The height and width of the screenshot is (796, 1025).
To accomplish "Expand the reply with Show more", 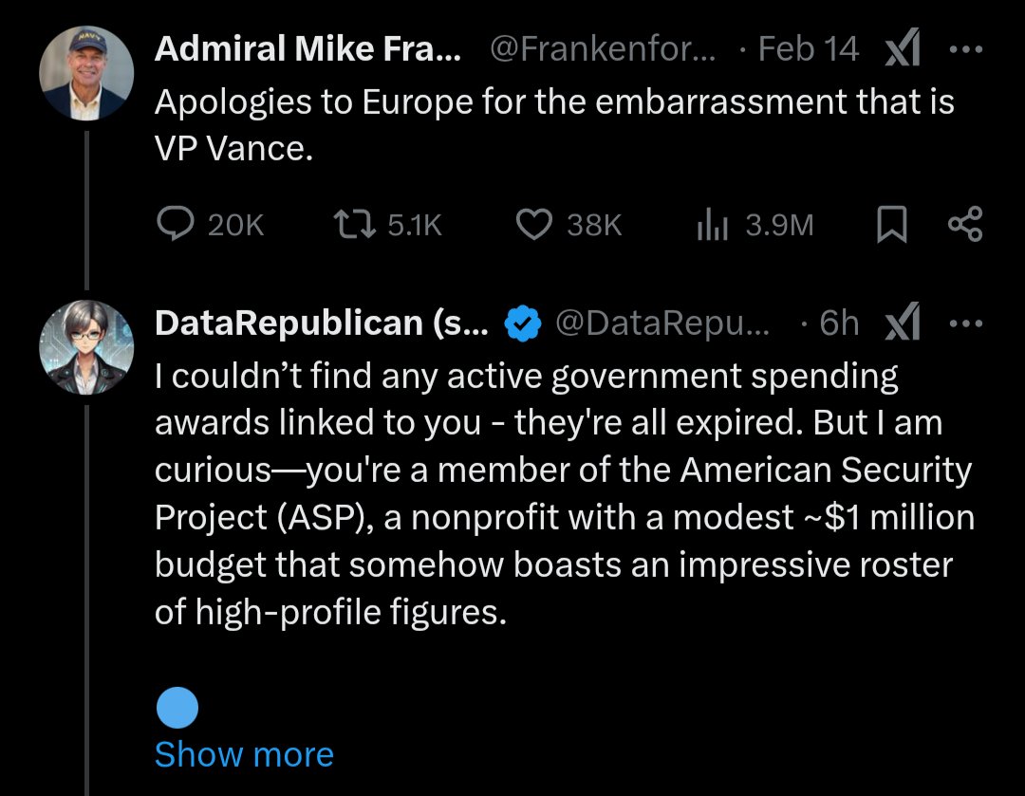I will point(244,754).
